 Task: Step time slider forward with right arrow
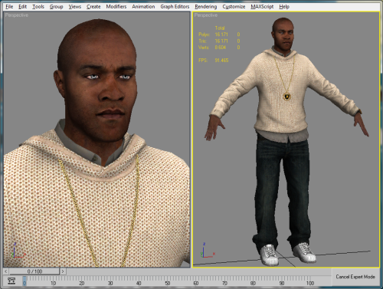tap(63, 271)
